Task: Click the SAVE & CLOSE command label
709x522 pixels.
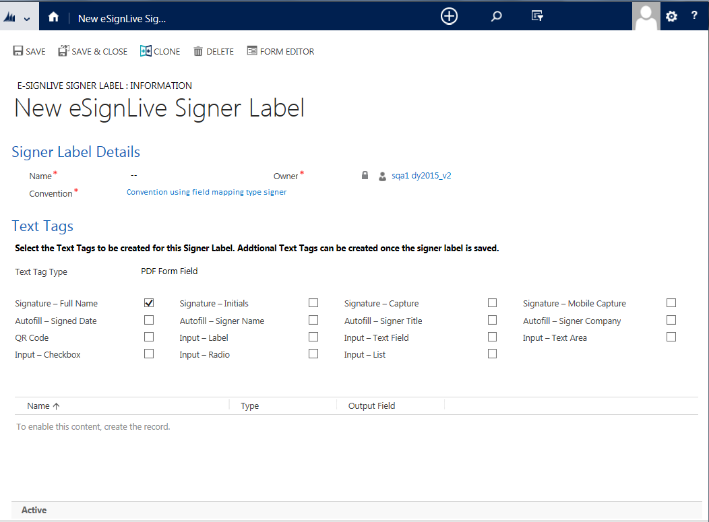Action: pos(100,51)
